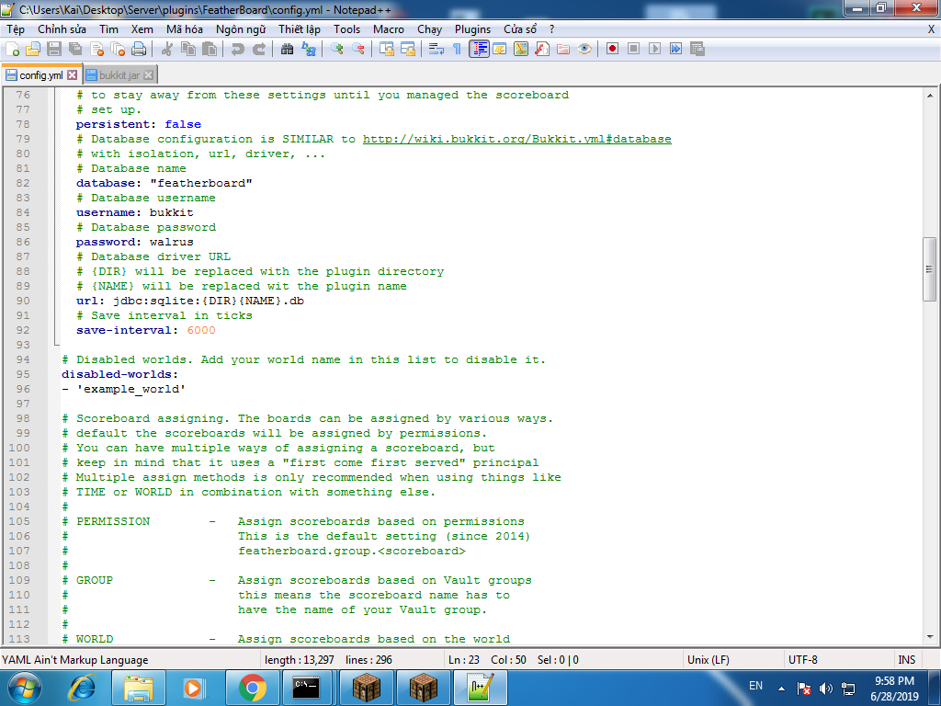Screen dimensions: 941x706
Task: Open Find with the binoculars icon
Action: tap(288, 50)
